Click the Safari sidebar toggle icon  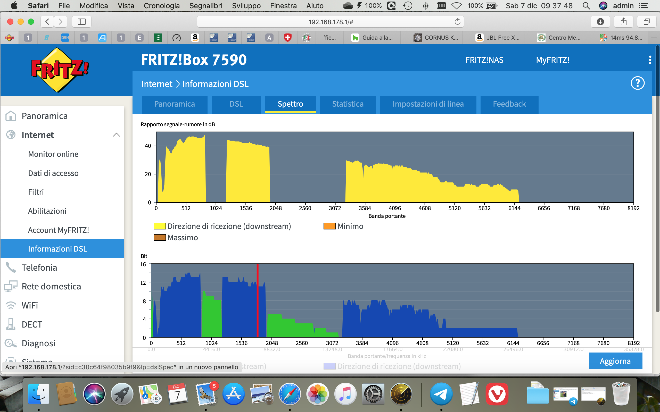[81, 22]
